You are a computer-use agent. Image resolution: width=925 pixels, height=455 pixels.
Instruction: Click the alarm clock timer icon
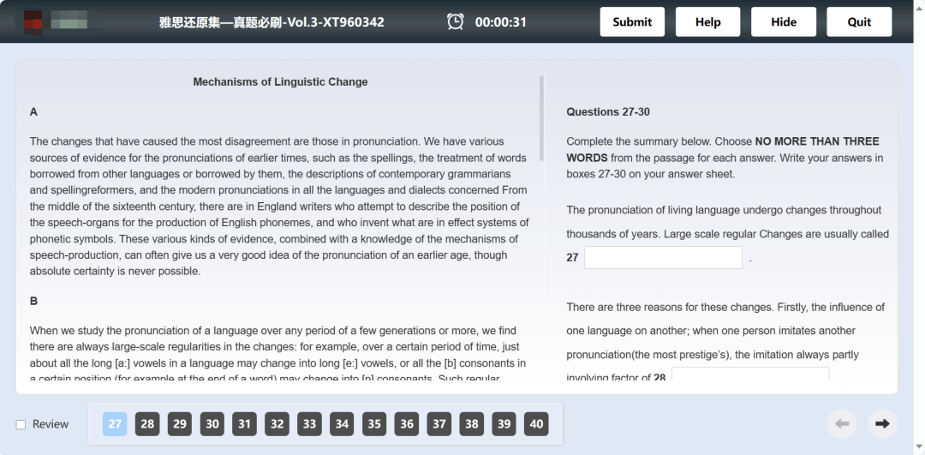pos(456,21)
